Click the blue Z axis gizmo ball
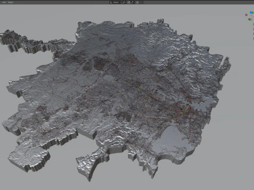 (251, 13)
